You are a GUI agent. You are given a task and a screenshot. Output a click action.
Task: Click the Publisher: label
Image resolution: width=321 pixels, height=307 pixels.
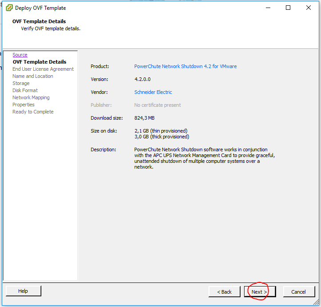click(101, 105)
